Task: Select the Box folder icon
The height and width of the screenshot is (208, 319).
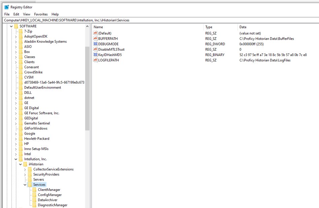Action: pos(21,52)
